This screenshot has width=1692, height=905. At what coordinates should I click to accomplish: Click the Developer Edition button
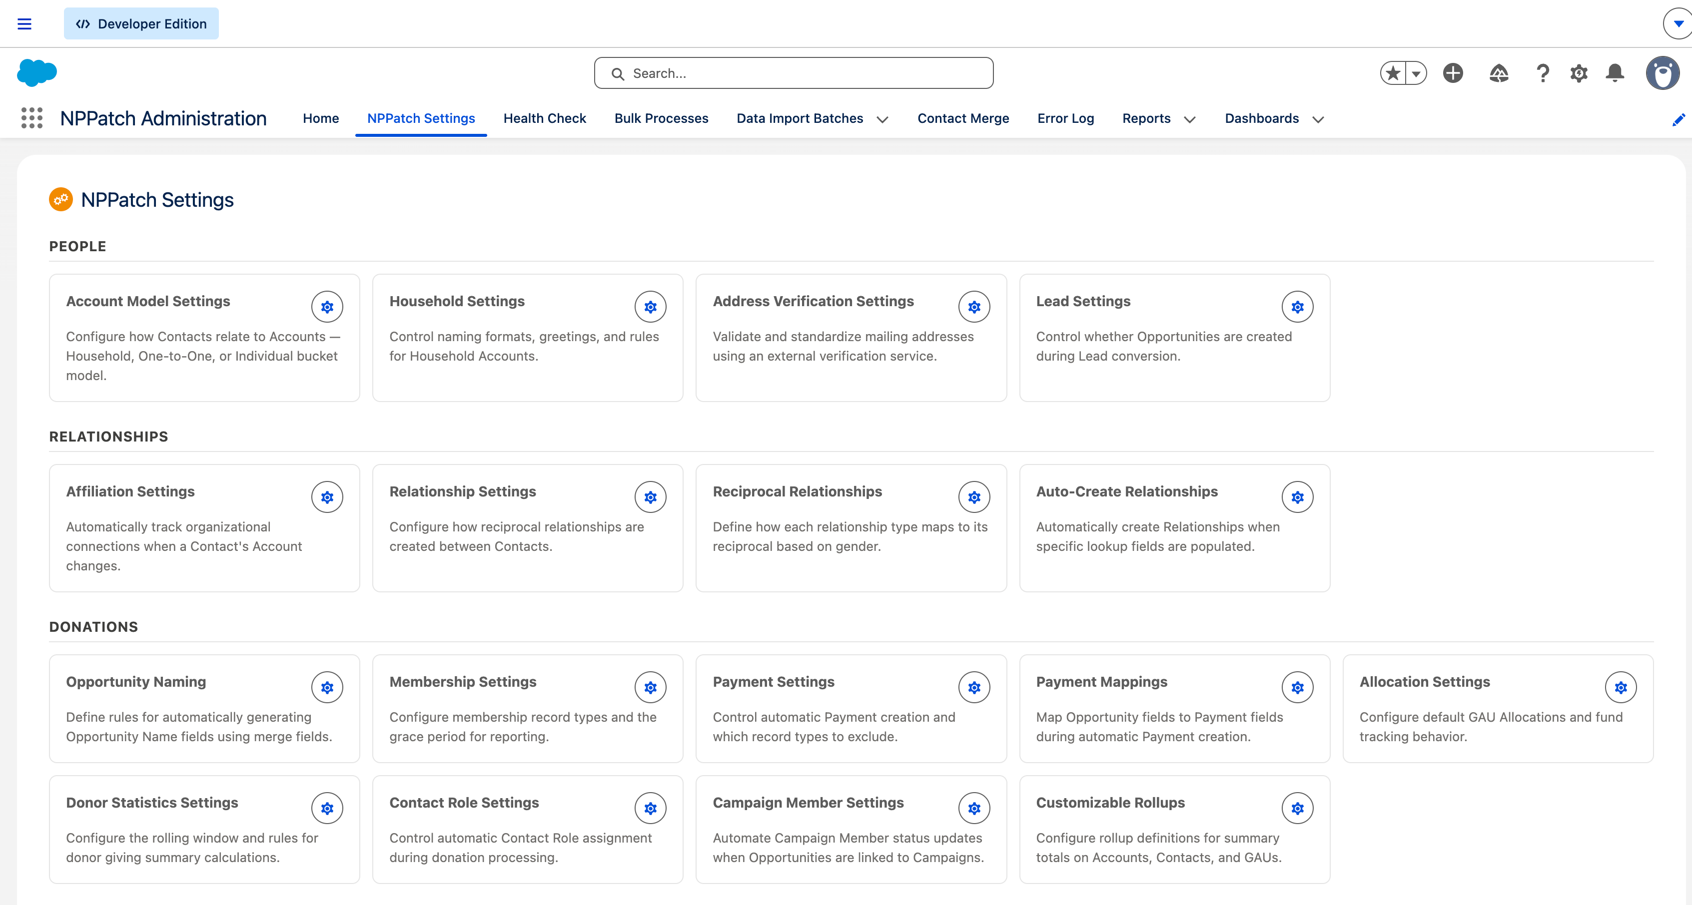[141, 23]
